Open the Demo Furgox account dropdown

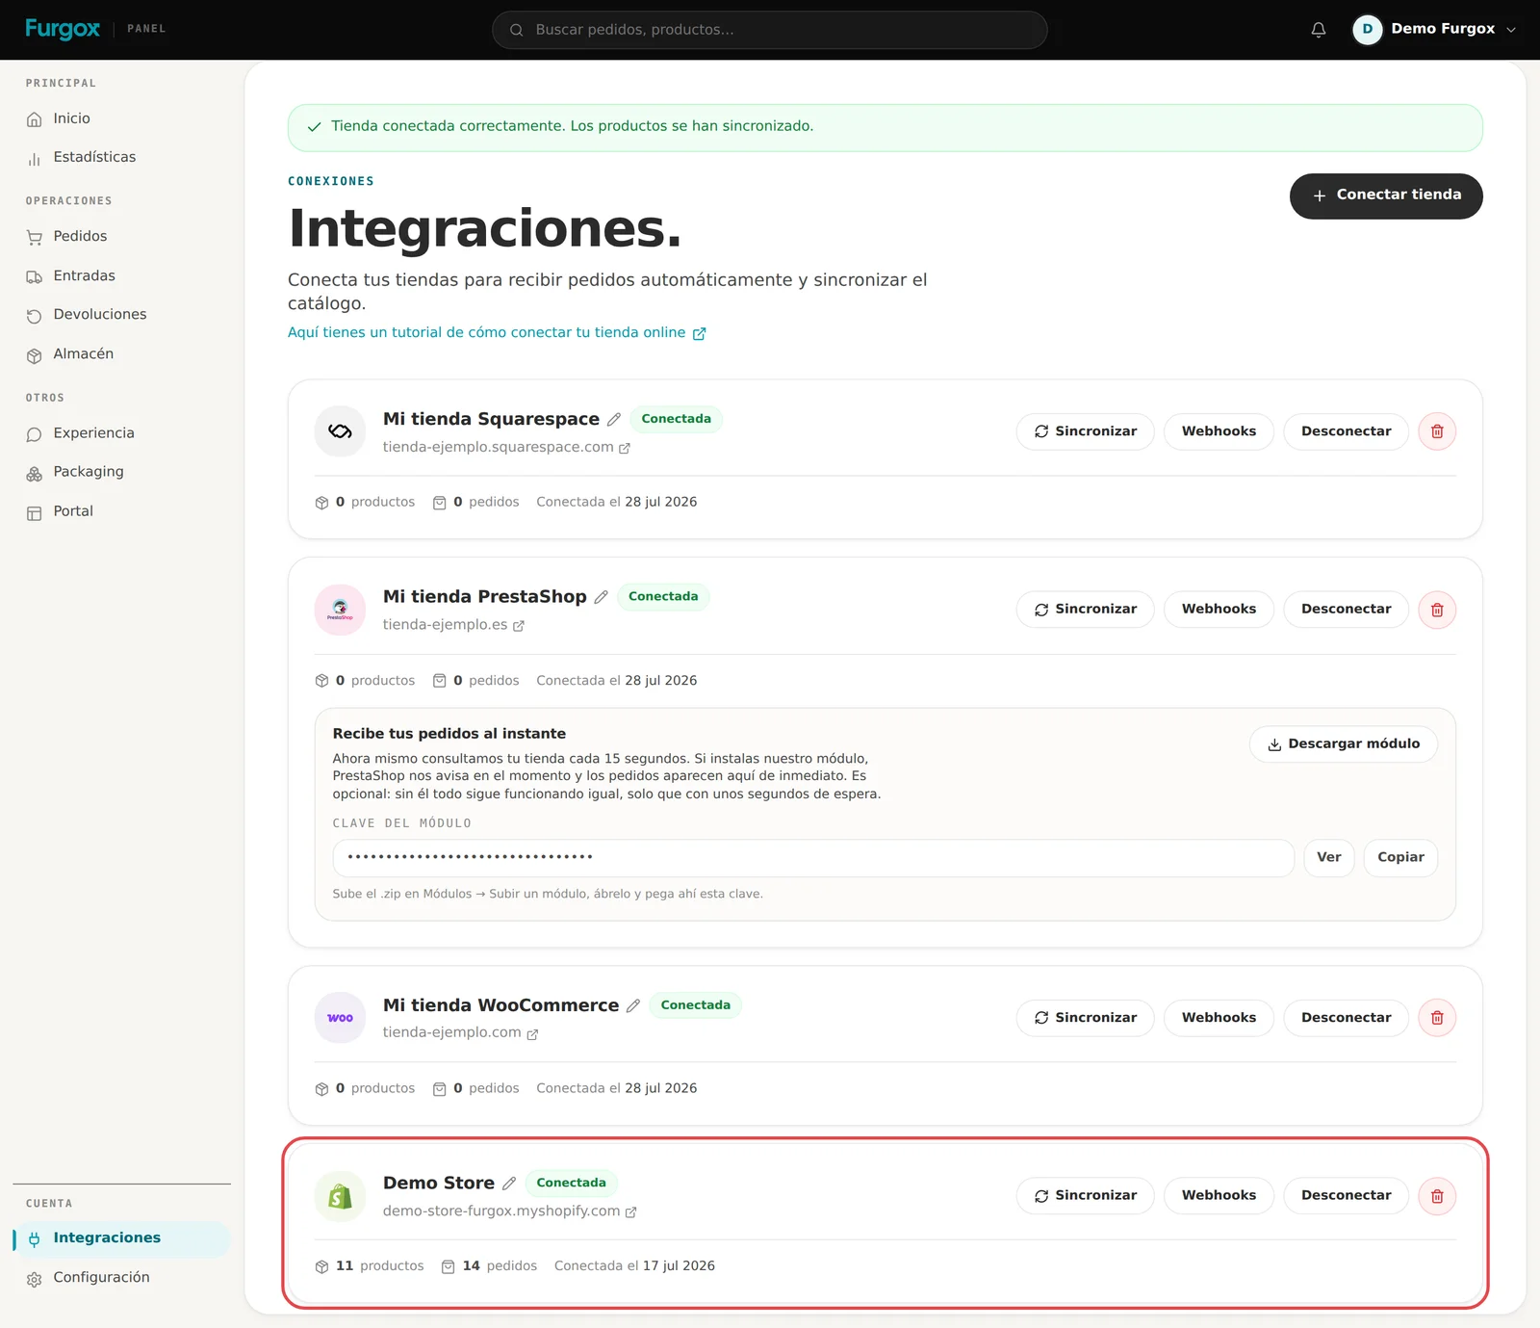pos(1434,30)
